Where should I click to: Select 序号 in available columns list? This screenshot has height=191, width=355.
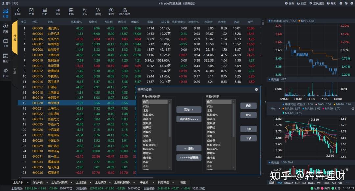pos(154,101)
